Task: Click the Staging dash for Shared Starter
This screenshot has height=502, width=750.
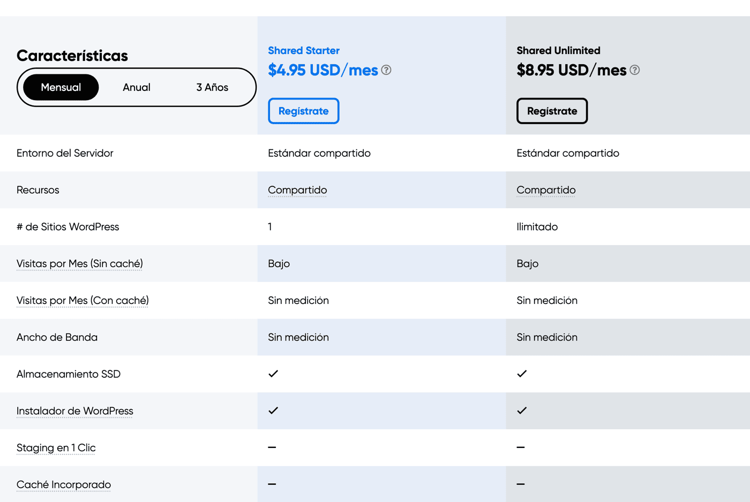Action: [x=272, y=447]
